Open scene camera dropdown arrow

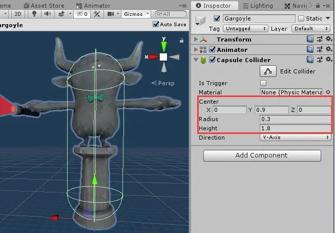pos(118,14)
